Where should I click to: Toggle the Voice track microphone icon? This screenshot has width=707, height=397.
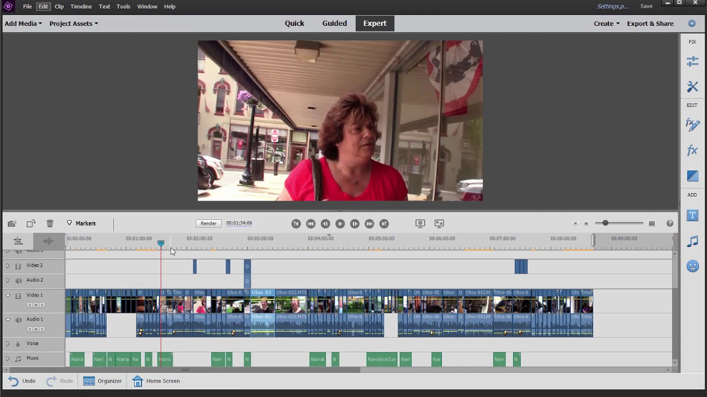click(18, 344)
